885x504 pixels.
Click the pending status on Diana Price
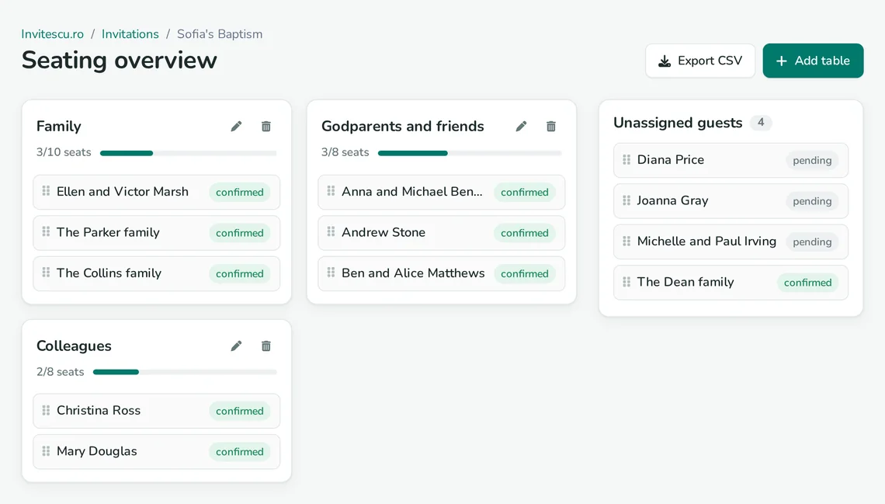[x=812, y=160]
